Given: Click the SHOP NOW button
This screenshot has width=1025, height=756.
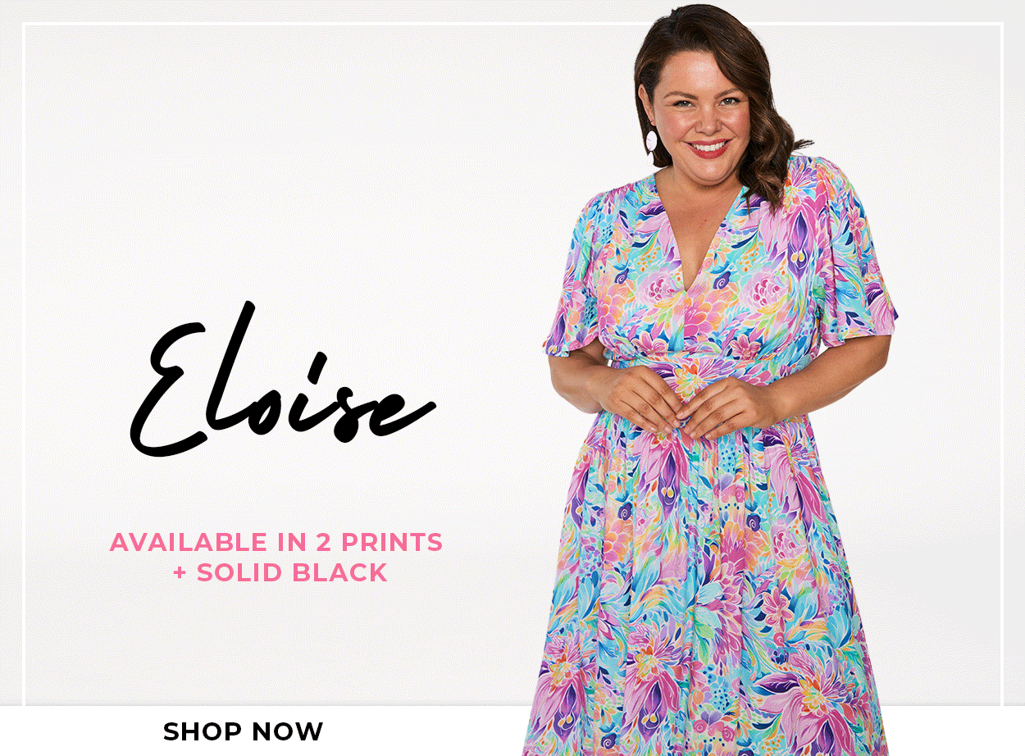Looking at the screenshot, I should click(243, 731).
